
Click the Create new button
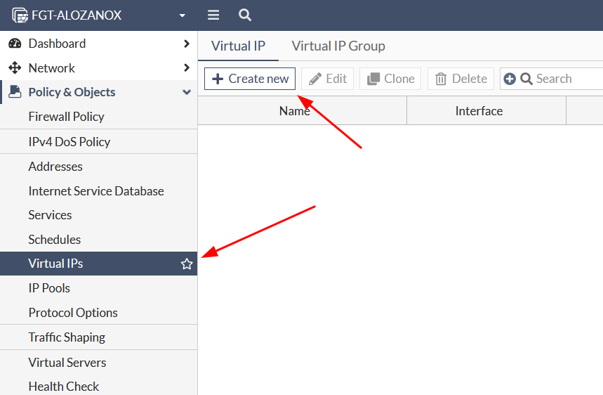(x=250, y=79)
